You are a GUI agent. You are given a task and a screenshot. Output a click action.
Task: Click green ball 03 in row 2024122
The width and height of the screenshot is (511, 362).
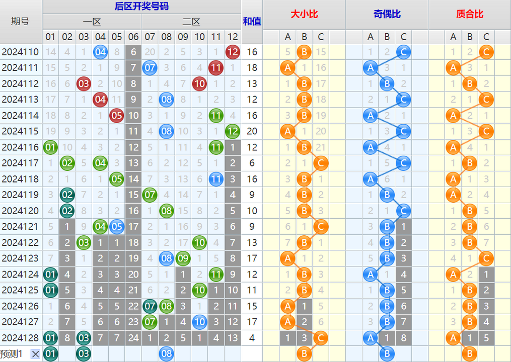[84, 242]
